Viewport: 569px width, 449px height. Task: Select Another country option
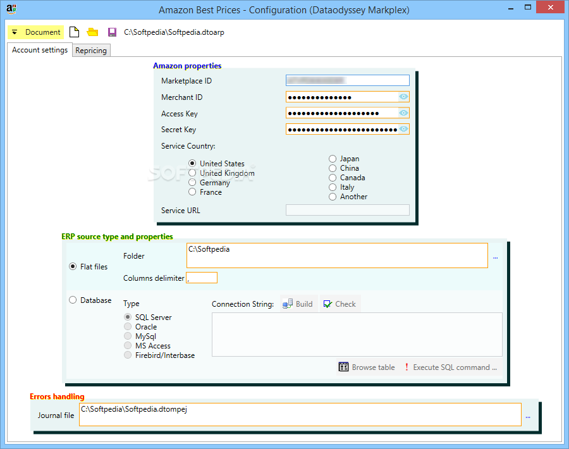coord(348,197)
